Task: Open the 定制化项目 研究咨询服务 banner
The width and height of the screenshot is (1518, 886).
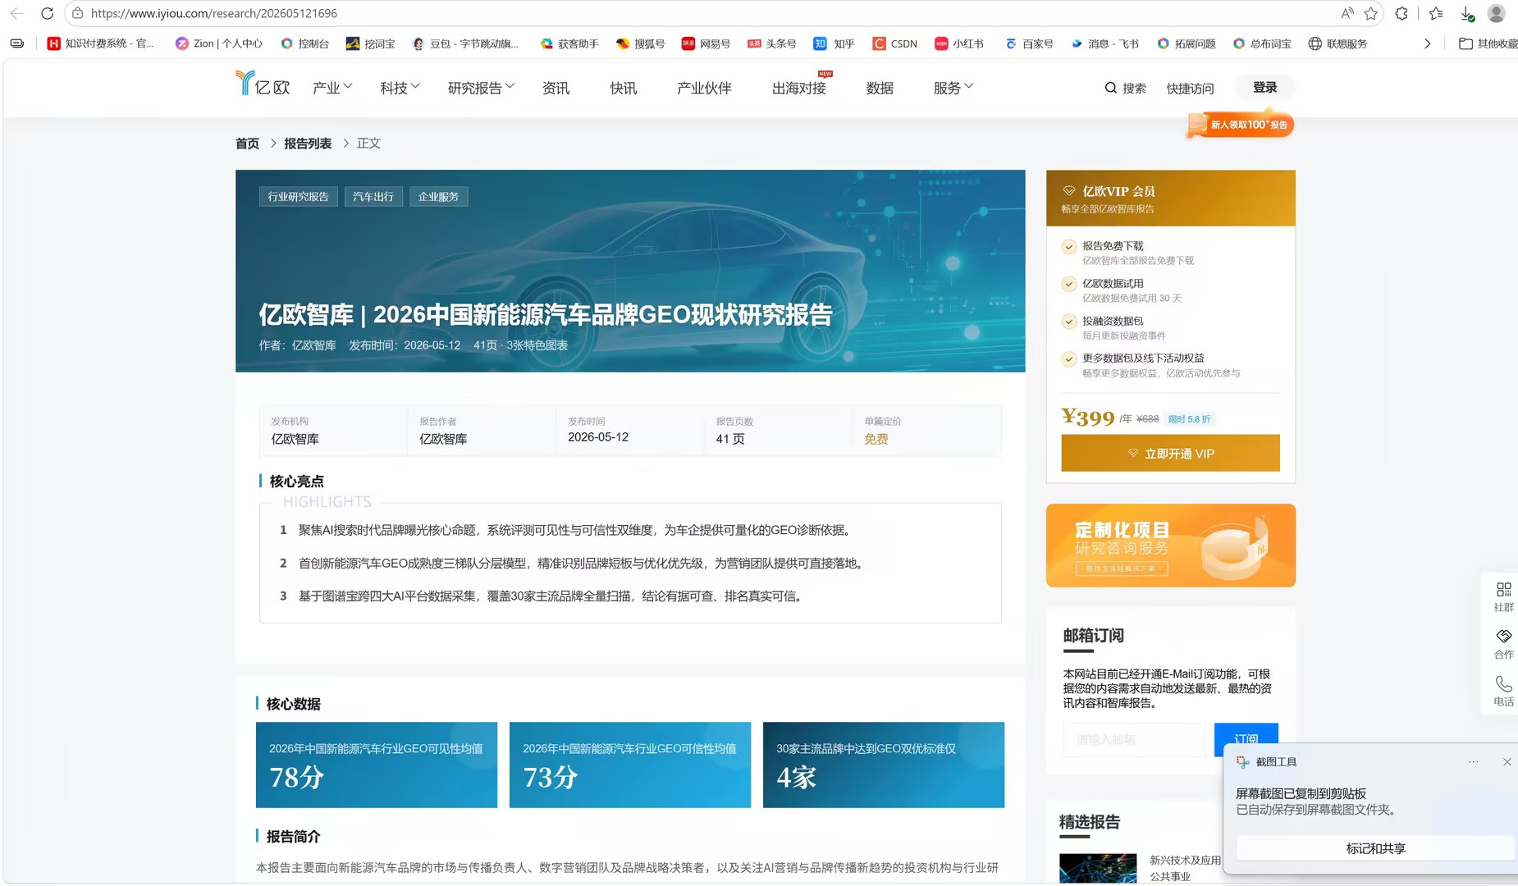Action: [x=1170, y=546]
